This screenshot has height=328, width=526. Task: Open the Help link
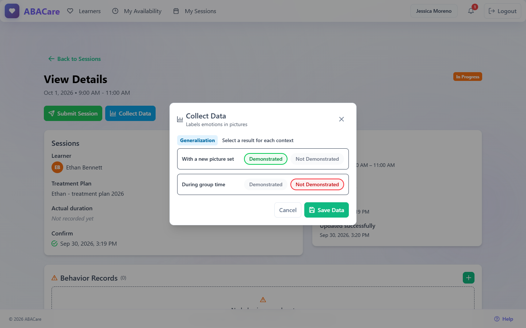[x=504, y=319]
